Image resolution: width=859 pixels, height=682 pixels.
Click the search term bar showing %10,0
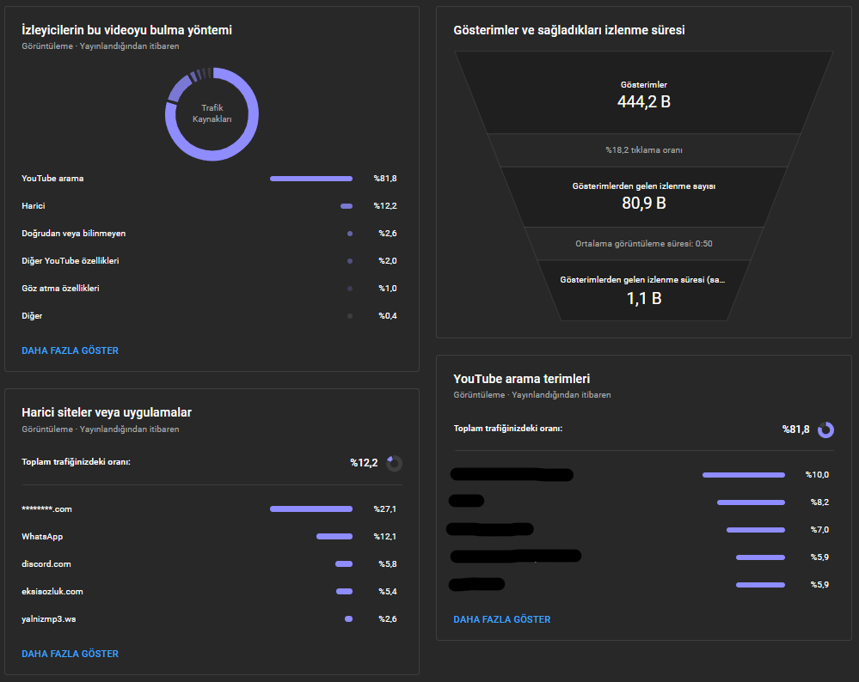pos(744,474)
